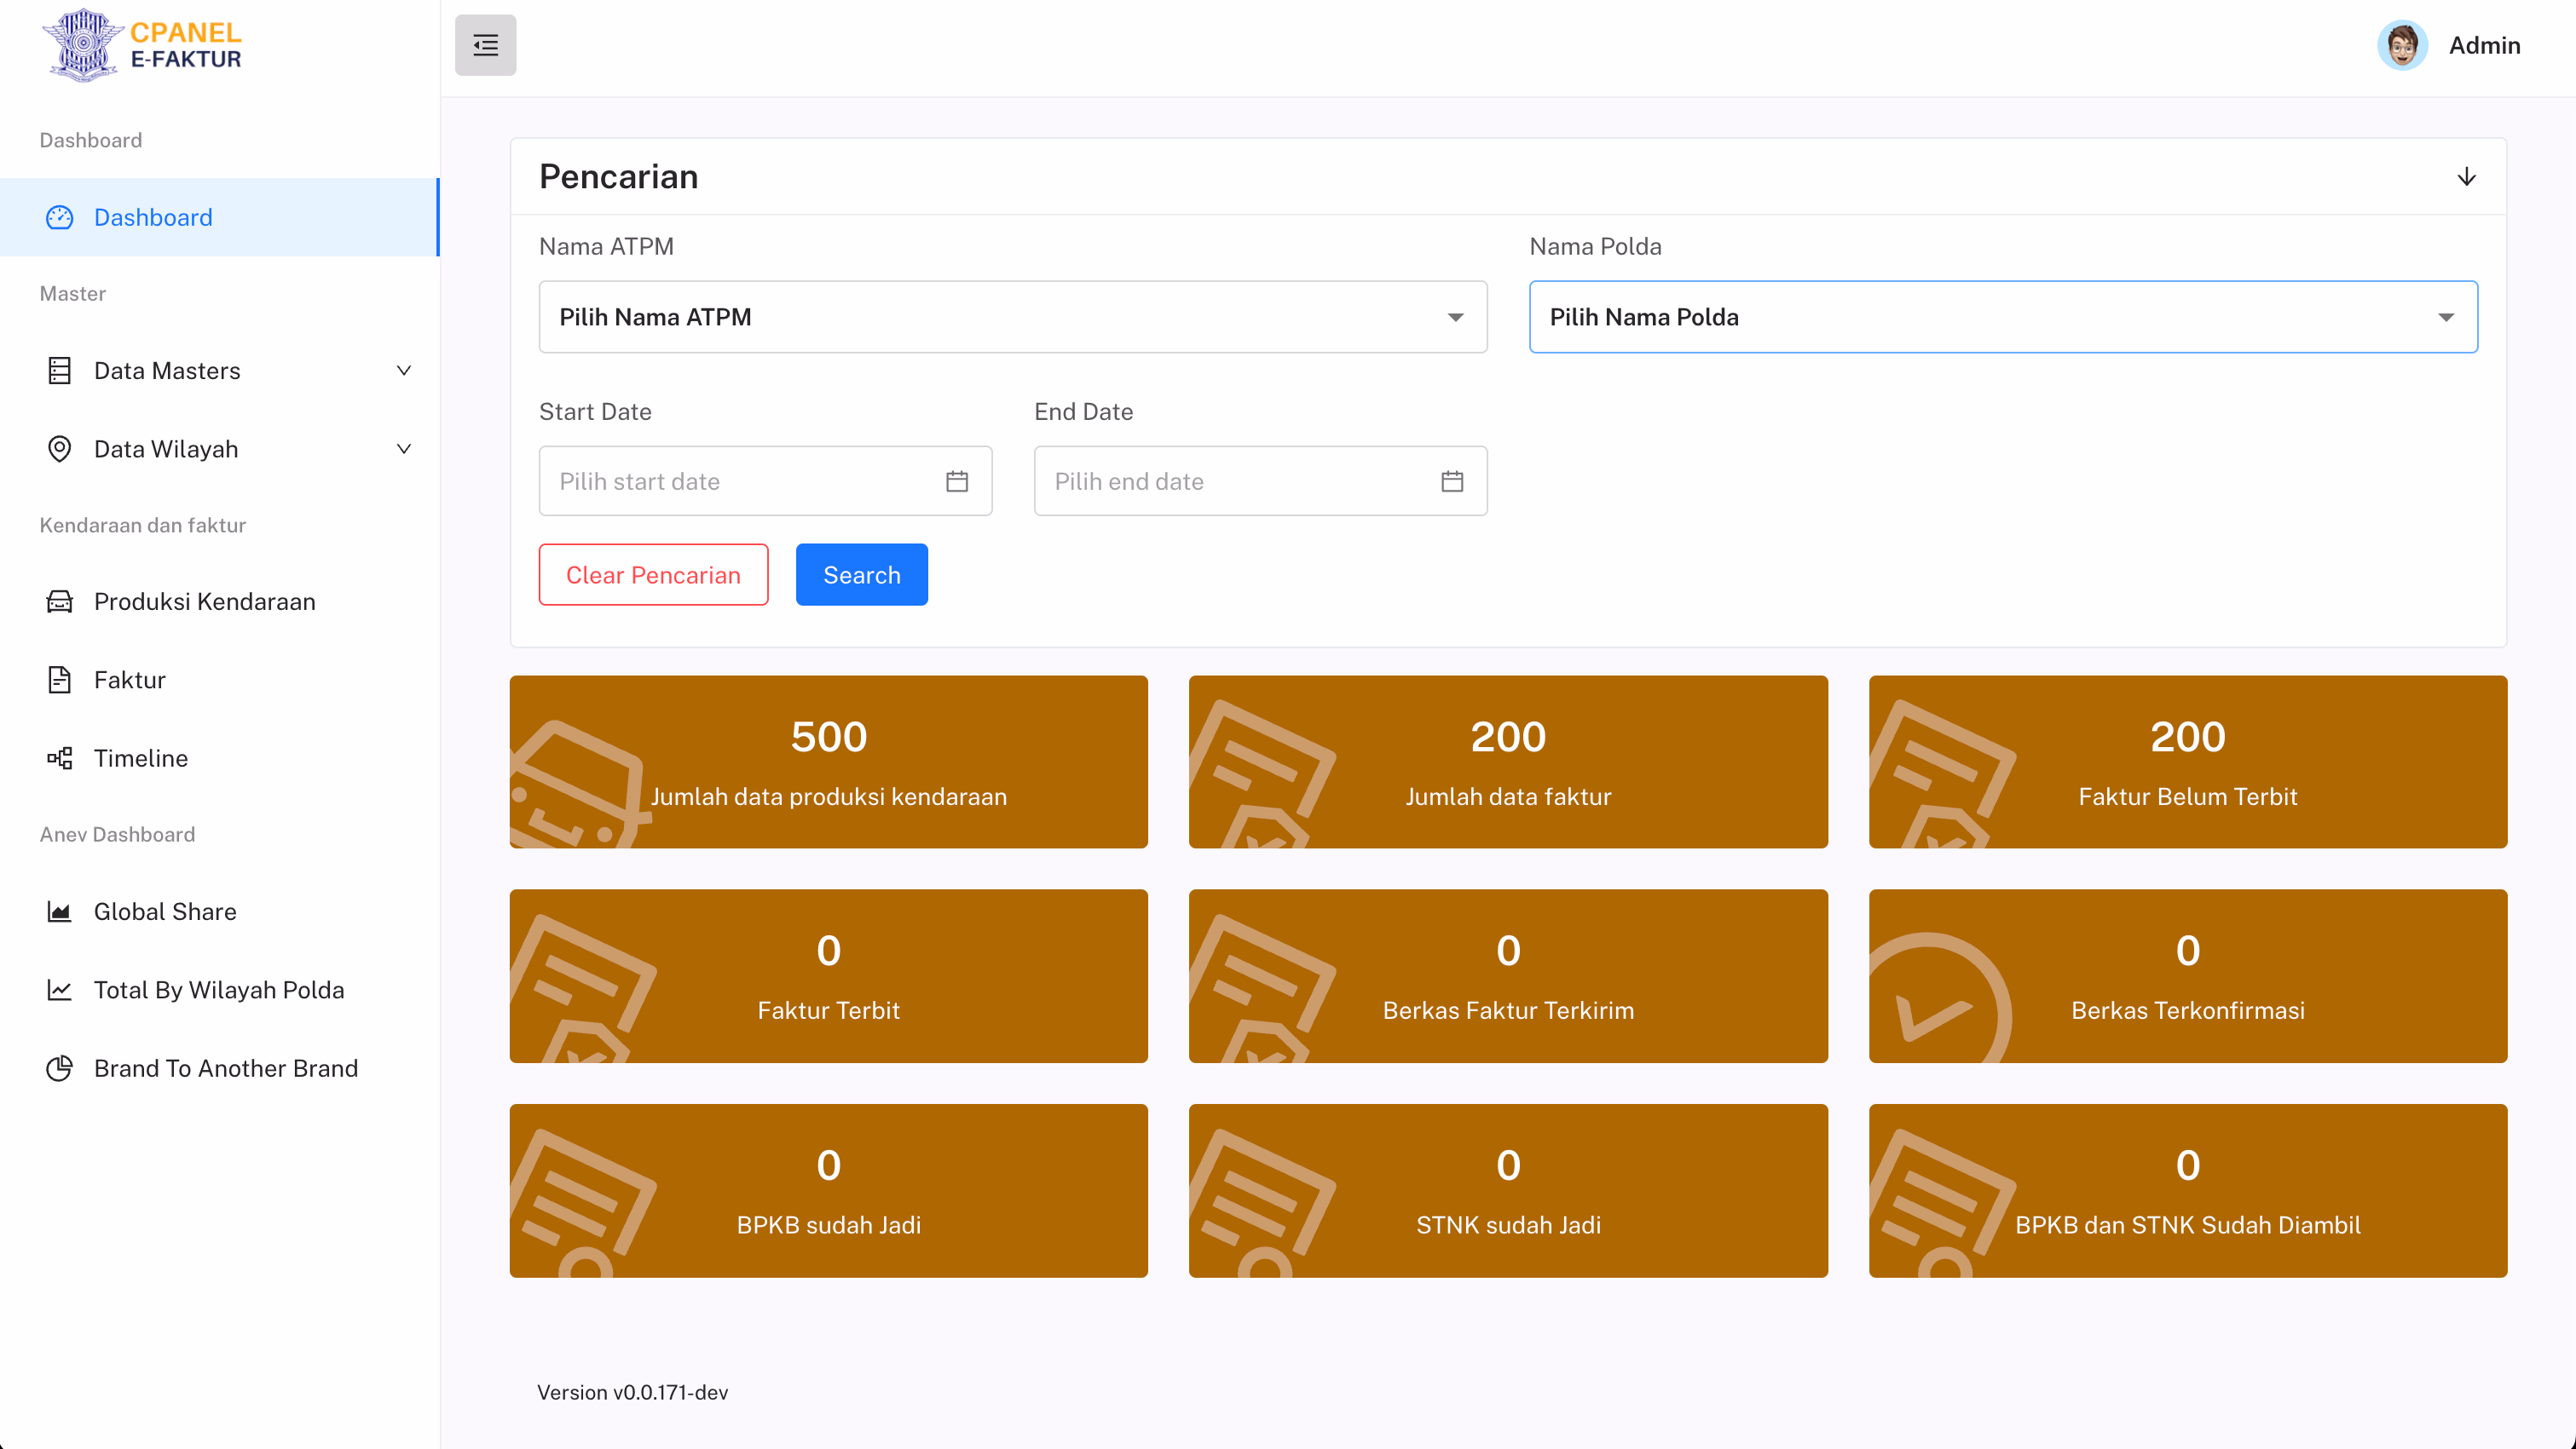Click the Timeline sidebar icon
2576x1449 pixels.
[x=60, y=758]
